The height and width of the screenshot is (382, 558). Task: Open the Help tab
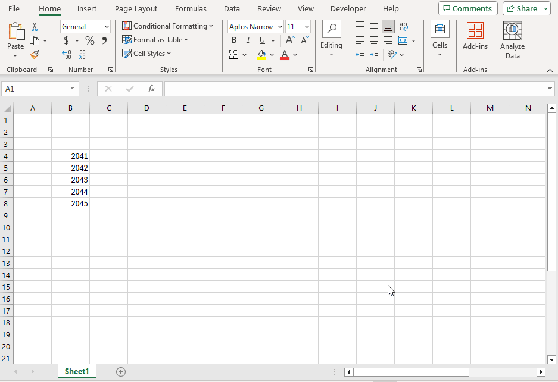[391, 8]
